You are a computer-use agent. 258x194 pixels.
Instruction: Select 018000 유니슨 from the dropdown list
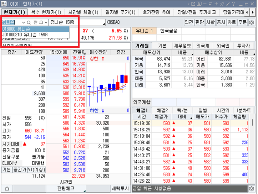(x=36, y=29)
